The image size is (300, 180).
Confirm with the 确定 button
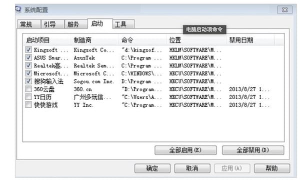point(152,169)
